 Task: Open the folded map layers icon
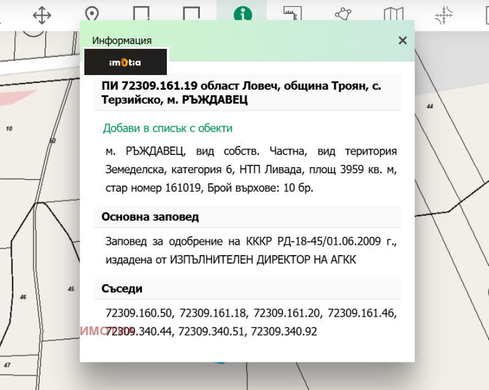pyautogui.click(x=393, y=15)
